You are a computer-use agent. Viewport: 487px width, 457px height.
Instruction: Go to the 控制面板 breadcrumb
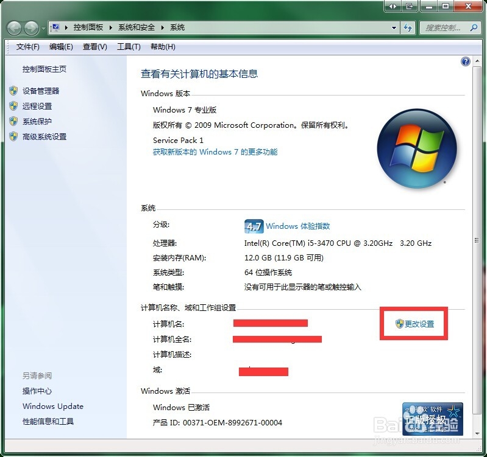(x=88, y=27)
